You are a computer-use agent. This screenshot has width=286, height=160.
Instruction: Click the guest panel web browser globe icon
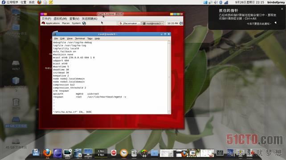84,23
